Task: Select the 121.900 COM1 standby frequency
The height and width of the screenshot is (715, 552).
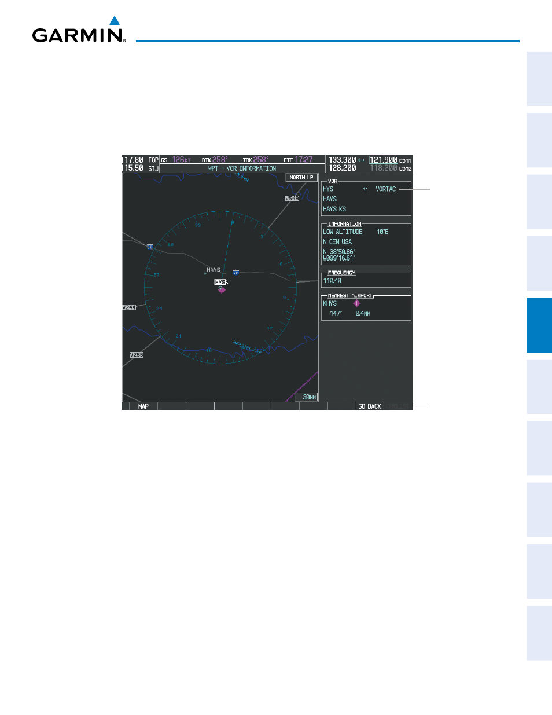Action: click(x=384, y=160)
